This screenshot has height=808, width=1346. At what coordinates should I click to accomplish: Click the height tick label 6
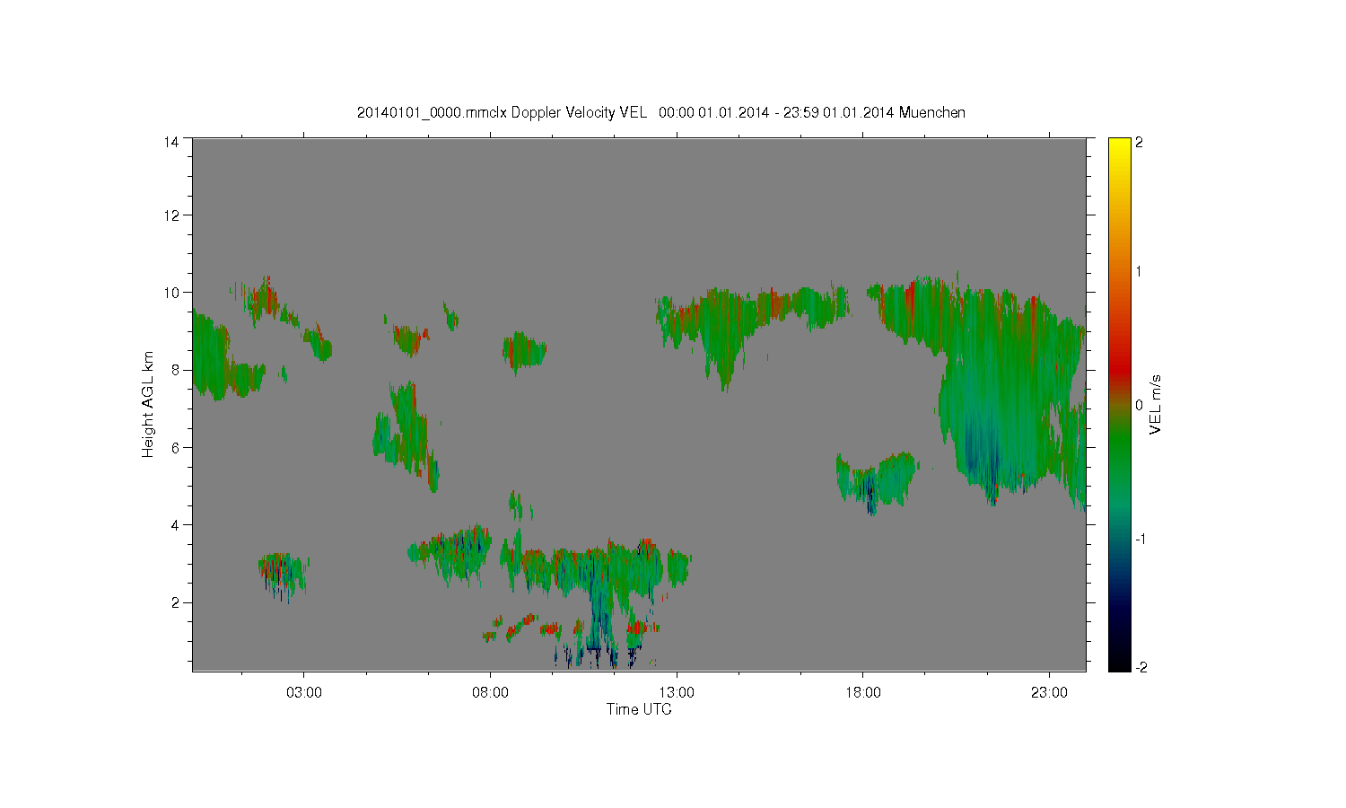point(176,447)
